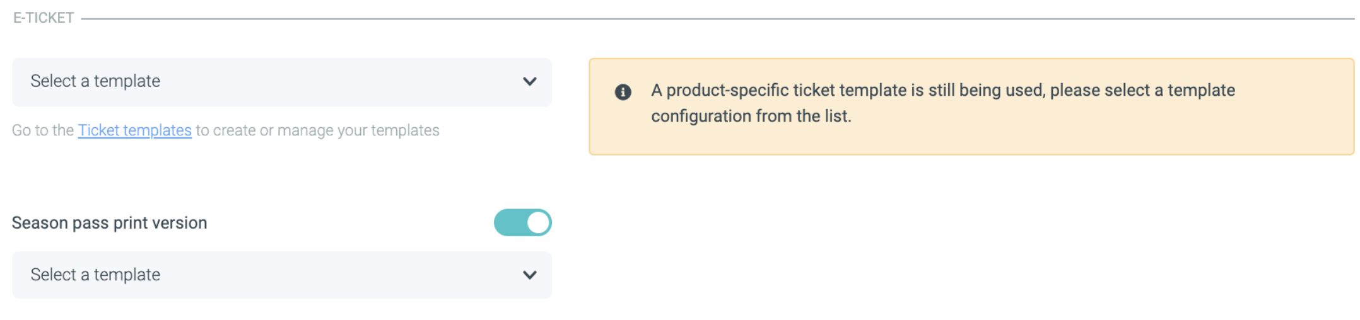Click the 'to create or manage your templates' helper text
Screen dimensions: 1360x320
(x=317, y=130)
